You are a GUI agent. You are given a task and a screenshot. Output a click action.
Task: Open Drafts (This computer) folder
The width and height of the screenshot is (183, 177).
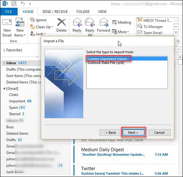pyautogui.click(x=23, y=69)
